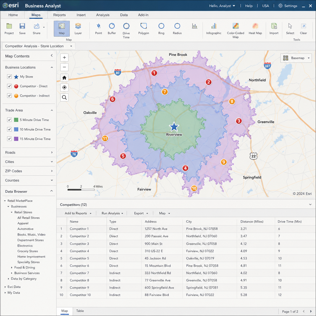Click competitor marker 7 on map

pyautogui.click(x=165, y=92)
